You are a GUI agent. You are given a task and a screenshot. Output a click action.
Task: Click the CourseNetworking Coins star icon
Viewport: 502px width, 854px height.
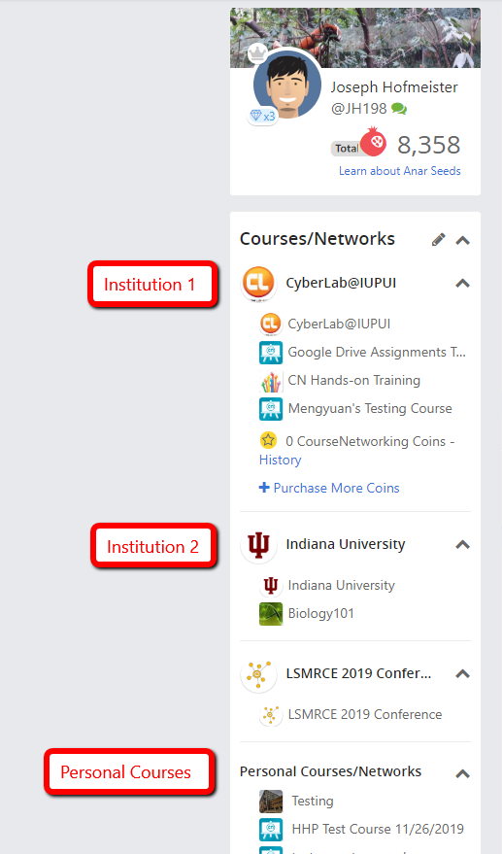tap(268, 440)
